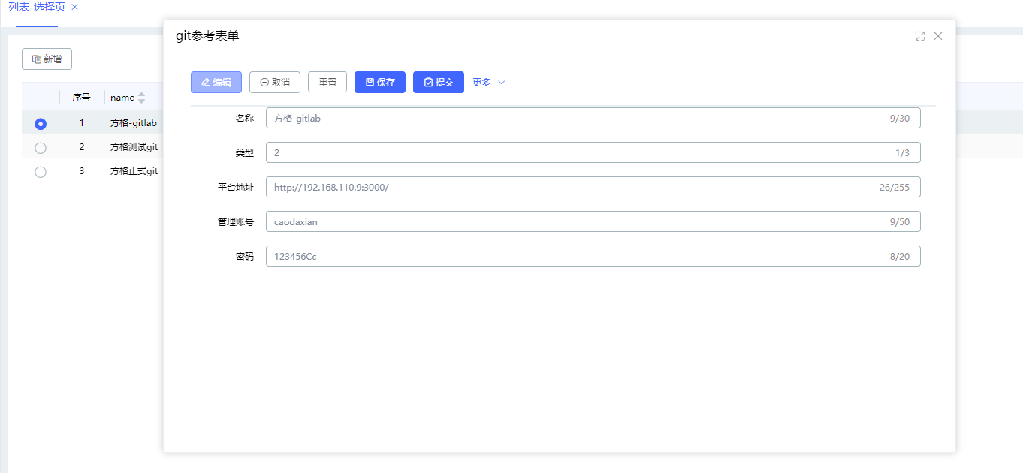Close the 列表-选择页 tab

point(74,7)
